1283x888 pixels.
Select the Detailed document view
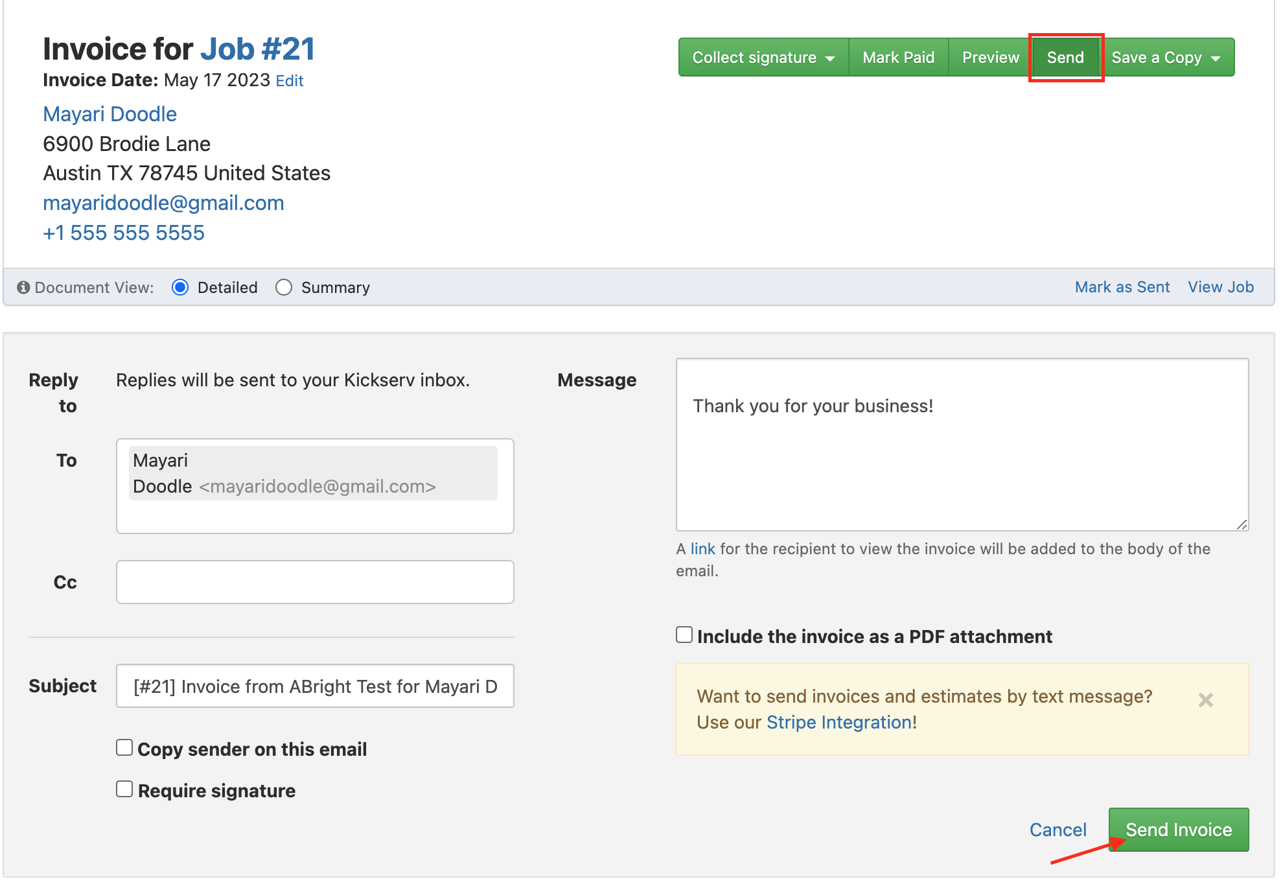click(180, 287)
